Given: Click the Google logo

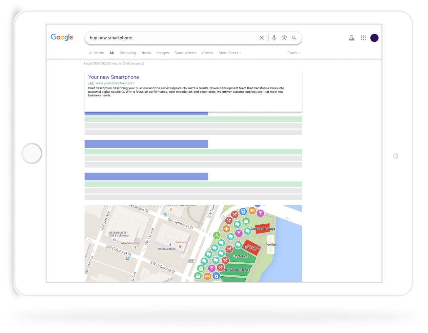Looking at the screenshot, I should coord(62,37).
